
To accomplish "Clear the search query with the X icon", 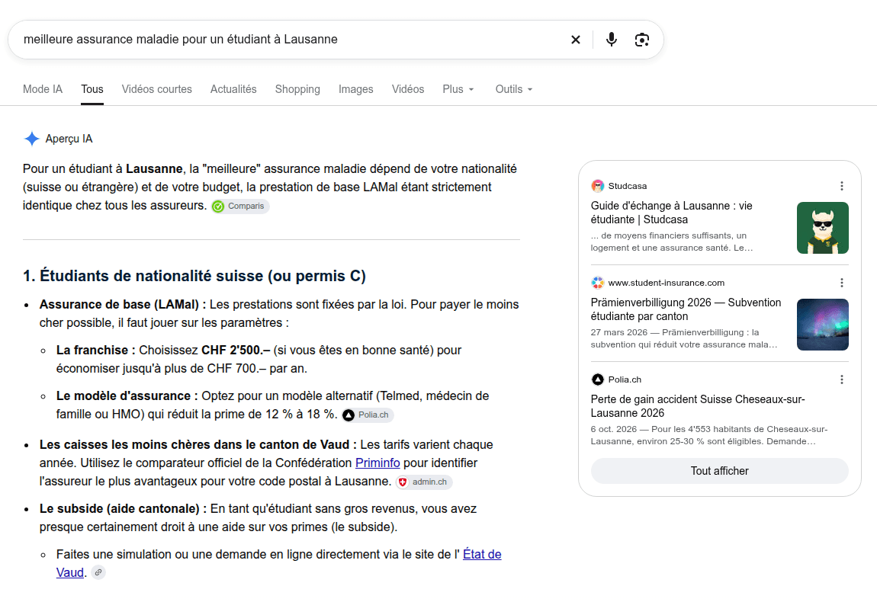I will [576, 40].
